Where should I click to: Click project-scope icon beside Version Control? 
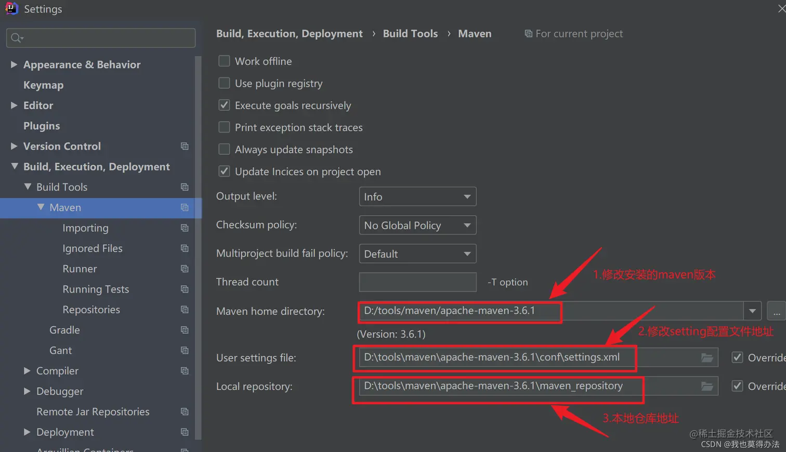click(x=185, y=146)
